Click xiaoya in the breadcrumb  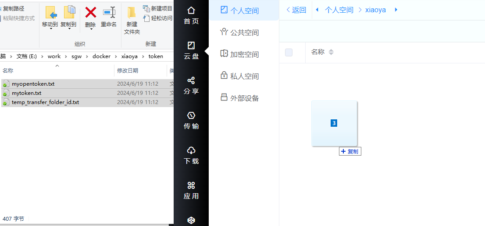coord(375,10)
